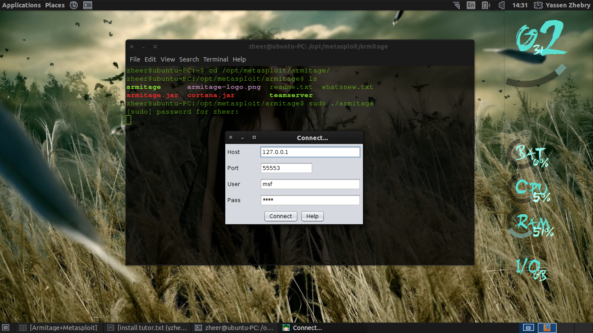
Task: Click the Connect... dialog title
Action: pyautogui.click(x=313, y=138)
